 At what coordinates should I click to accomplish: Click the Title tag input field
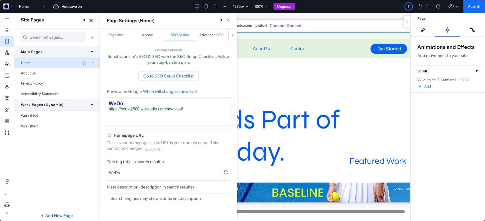tap(164, 173)
